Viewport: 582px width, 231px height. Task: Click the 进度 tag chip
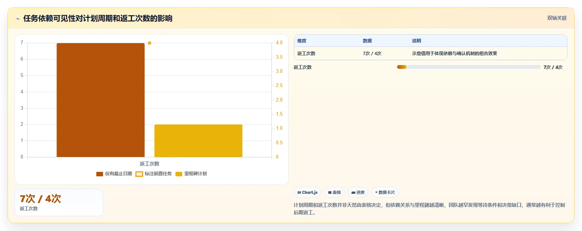click(x=358, y=192)
